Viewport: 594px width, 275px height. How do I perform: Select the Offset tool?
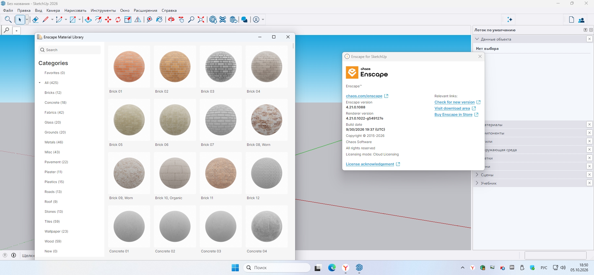[x=98, y=20]
